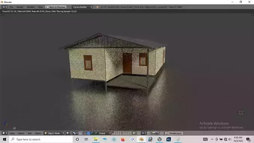Open the Object menu in viewport header
Viewport: 254px width, 143px height.
click(38, 133)
